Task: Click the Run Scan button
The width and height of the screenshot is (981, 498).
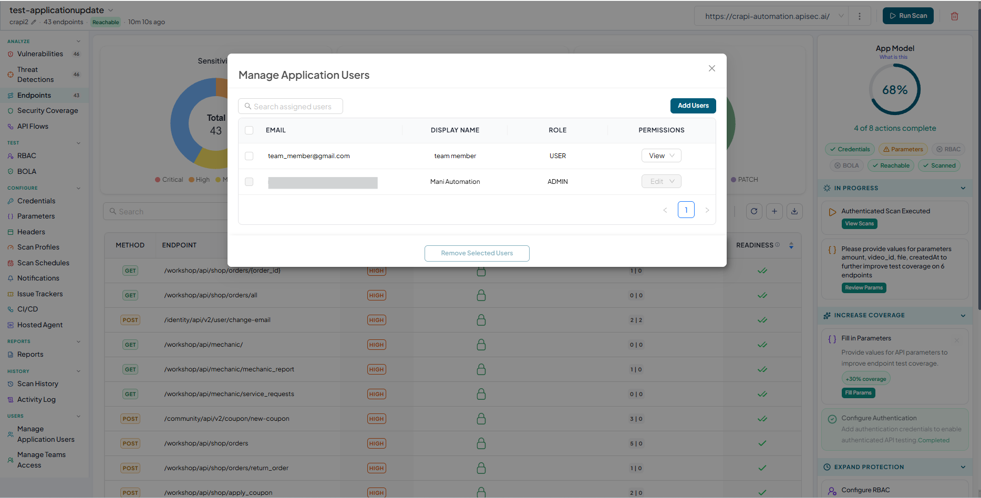Action: coord(908,16)
